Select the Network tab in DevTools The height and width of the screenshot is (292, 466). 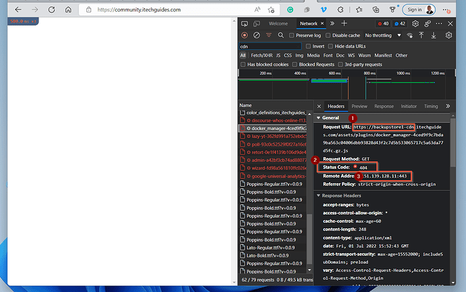309,24
